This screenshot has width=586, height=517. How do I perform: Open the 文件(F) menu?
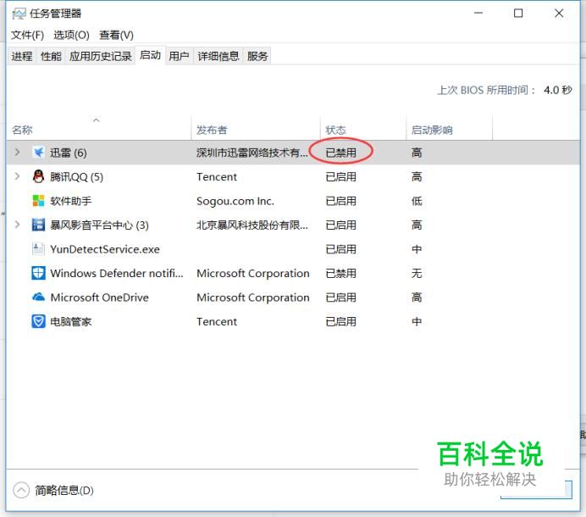click(x=27, y=35)
